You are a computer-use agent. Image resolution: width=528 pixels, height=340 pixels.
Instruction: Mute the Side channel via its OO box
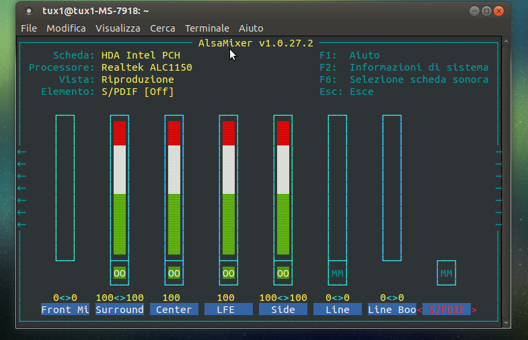click(x=283, y=273)
